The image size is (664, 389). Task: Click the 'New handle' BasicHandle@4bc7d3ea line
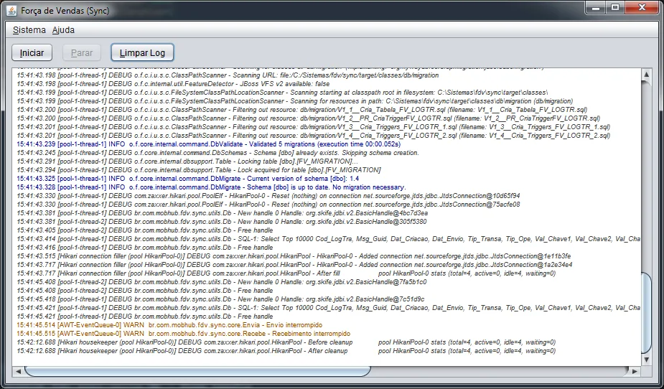coord(223,213)
